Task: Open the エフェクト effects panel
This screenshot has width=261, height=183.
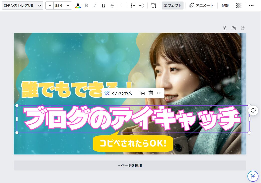Action: (172, 6)
